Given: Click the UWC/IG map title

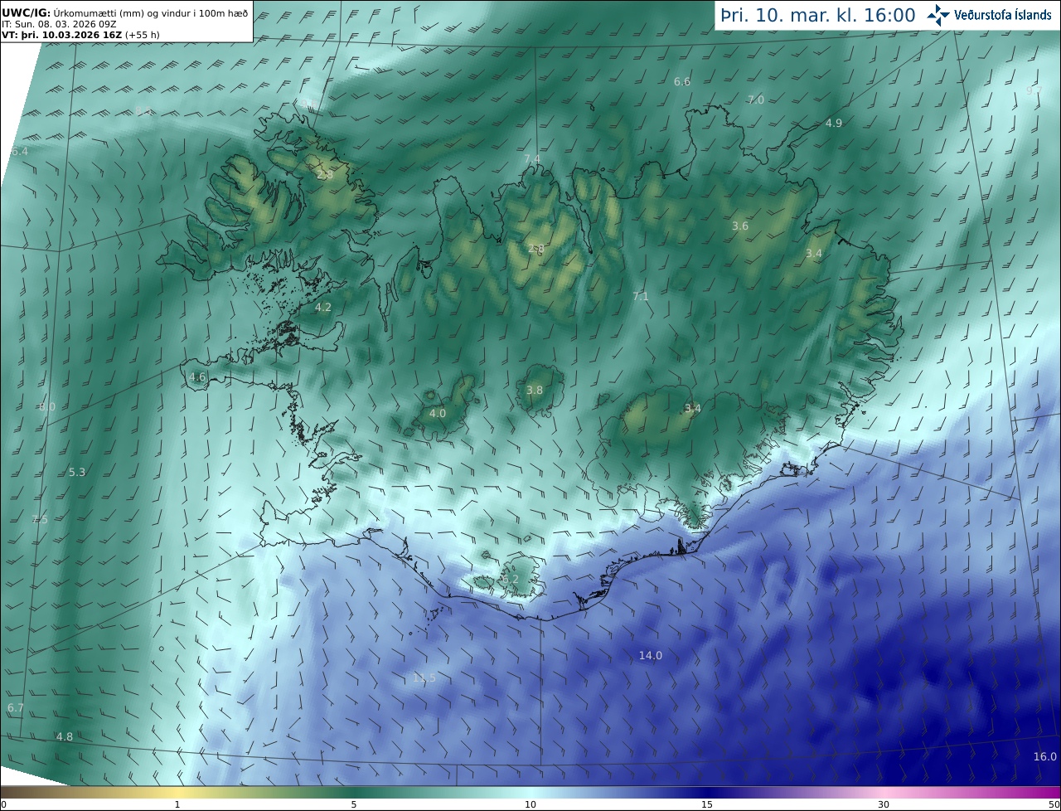Looking at the screenshot, I should click(26, 12).
